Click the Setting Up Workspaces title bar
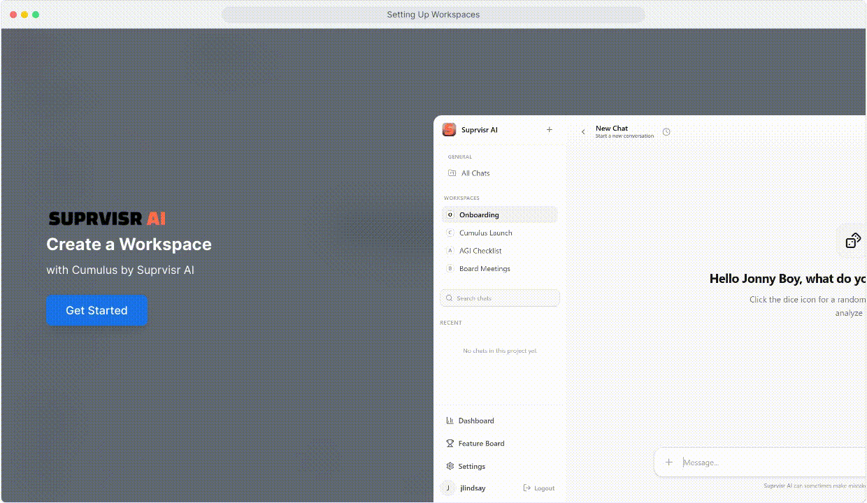867x503 pixels. pyautogui.click(x=433, y=15)
